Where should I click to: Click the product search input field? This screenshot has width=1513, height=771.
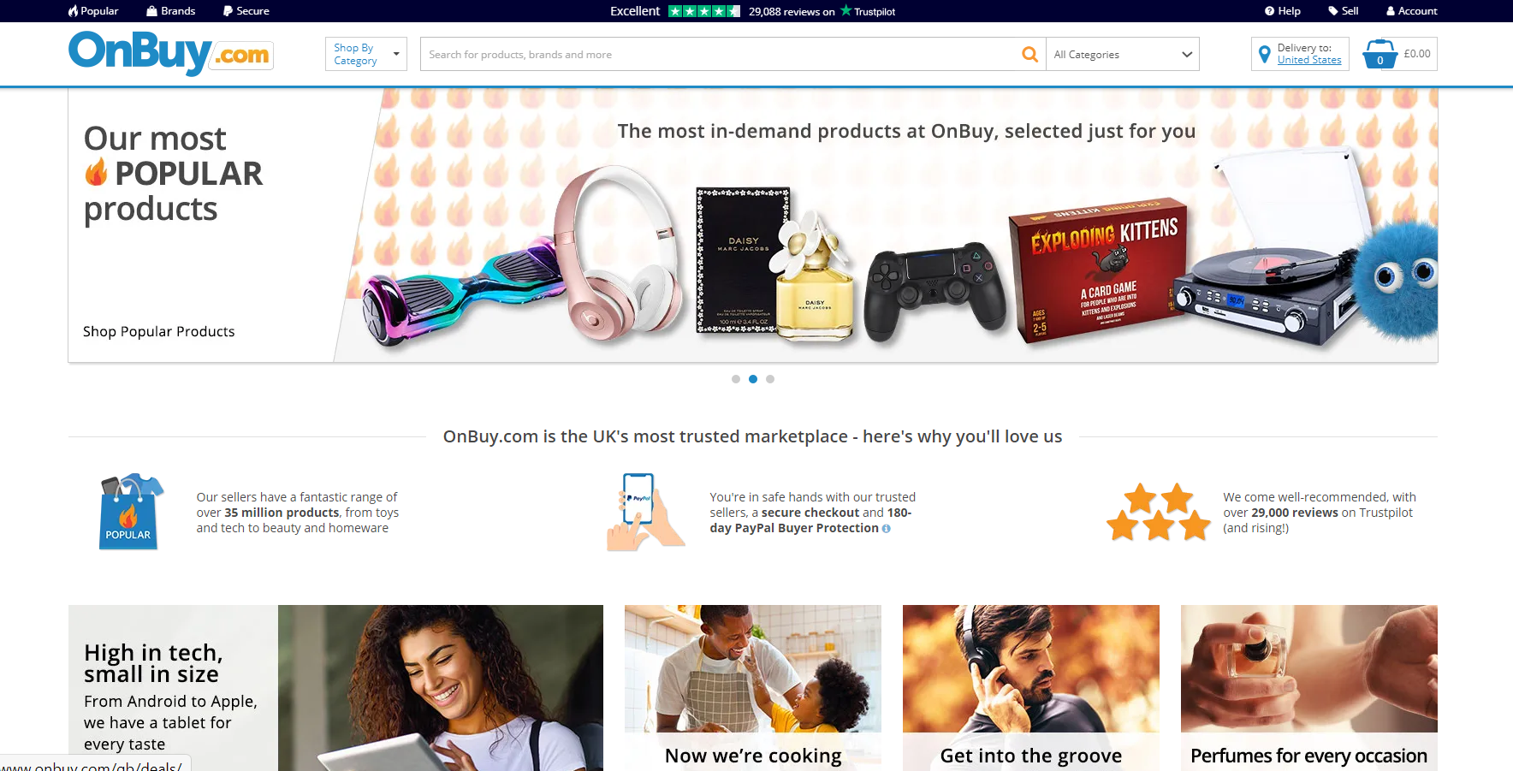coord(717,54)
